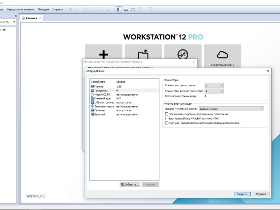Screen dimensions: 280x210
Task: Click the 1 GB memory summary value
Action: tap(119, 86)
